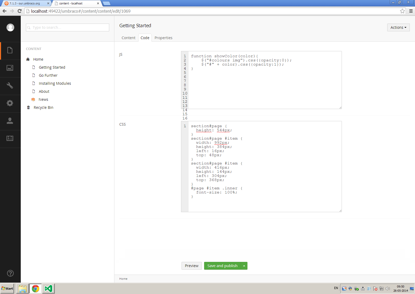Open Chrome from the taskbar
This screenshot has height=294, width=415.
[x=36, y=289]
